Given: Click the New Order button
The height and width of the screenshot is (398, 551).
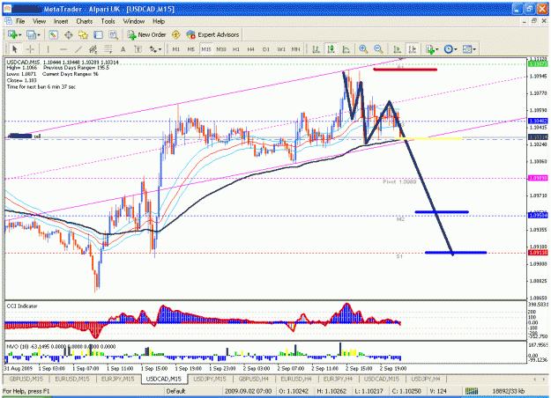Looking at the screenshot, I should 147,34.
